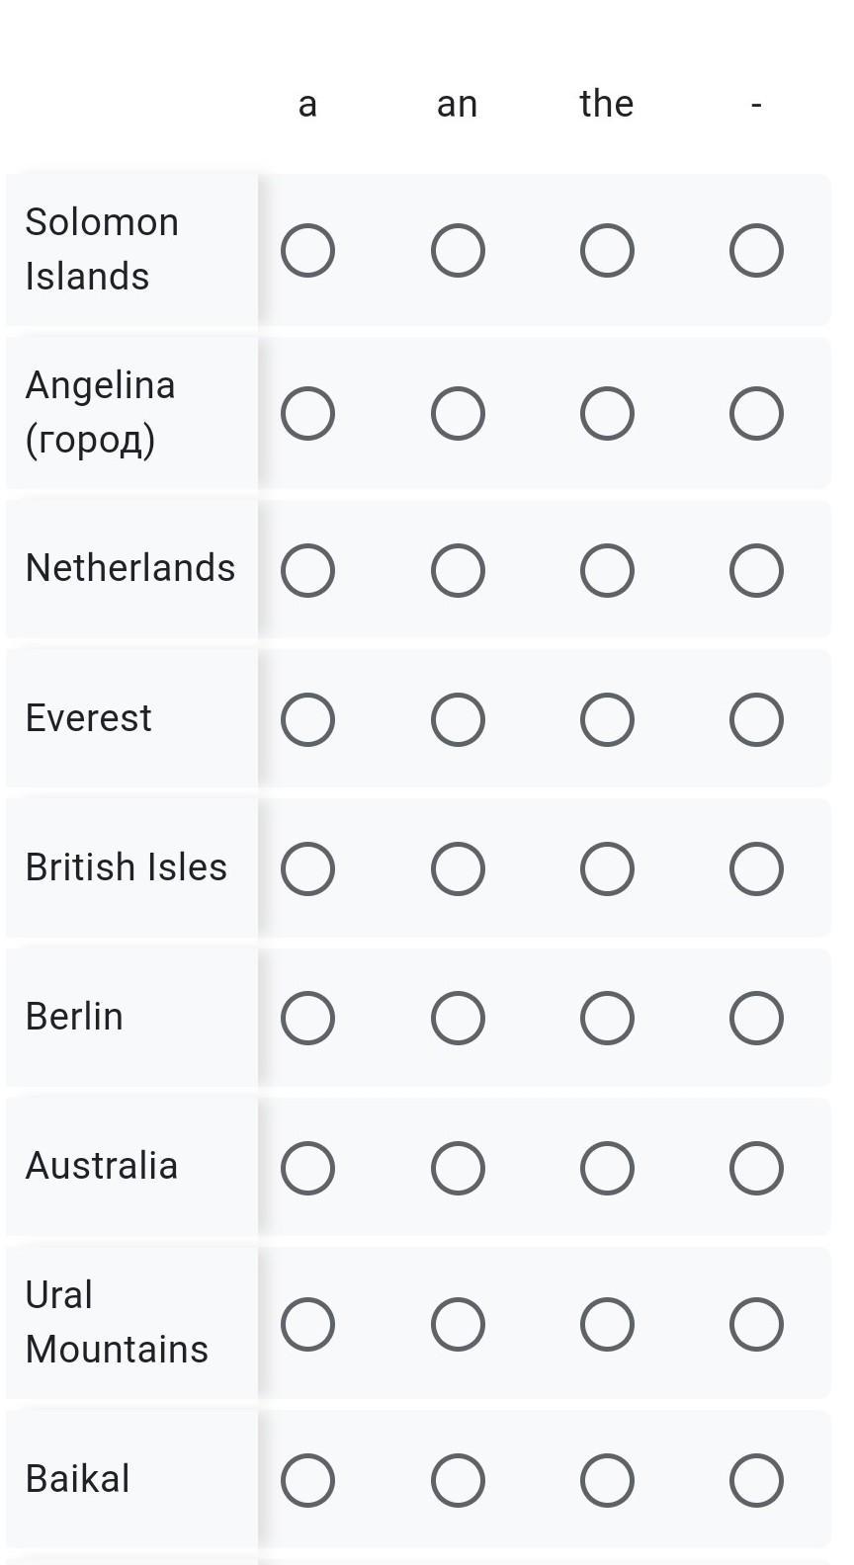
Task: Select 'the' for Everest row
Action: point(607,719)
